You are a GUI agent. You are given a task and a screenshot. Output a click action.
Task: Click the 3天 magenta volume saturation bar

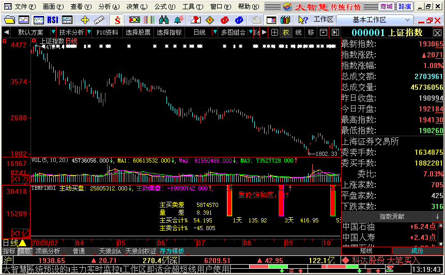click(281, 200)
